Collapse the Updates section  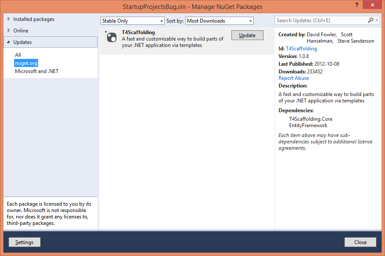(x=9, y=42)
